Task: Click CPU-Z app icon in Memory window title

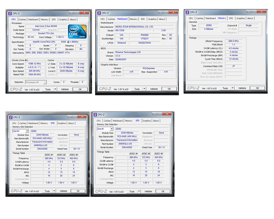Action: tap(187, 12)
